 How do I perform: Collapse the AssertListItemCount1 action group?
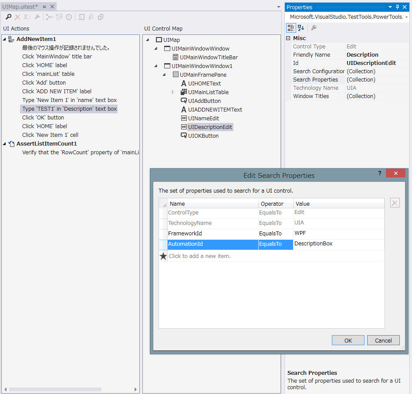[x=4, y=143]
